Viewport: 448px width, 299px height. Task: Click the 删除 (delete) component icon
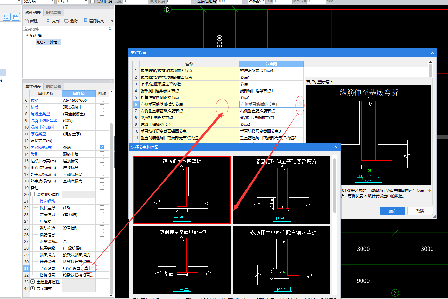coord(67,21)
